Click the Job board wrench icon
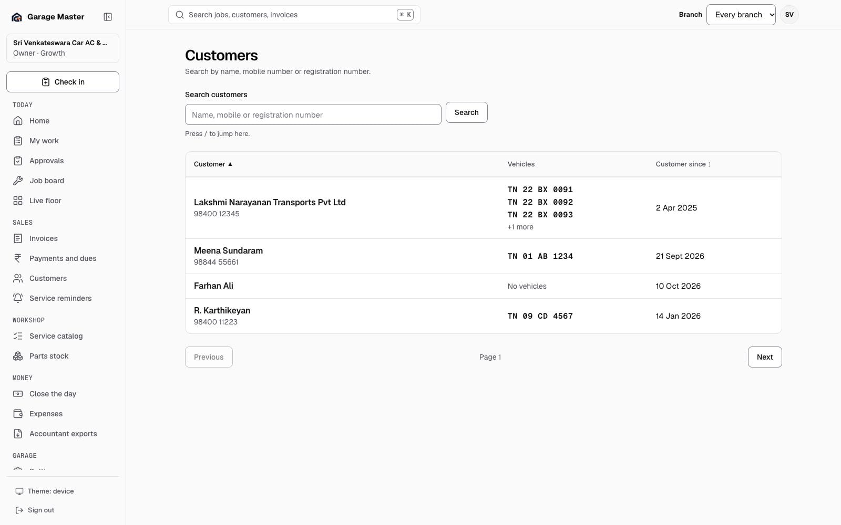Viewport: 841px width, 525px height. coord(18,181)
